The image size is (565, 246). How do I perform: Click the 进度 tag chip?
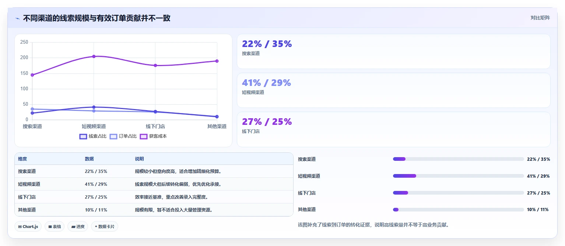click(x=78, y=227)
